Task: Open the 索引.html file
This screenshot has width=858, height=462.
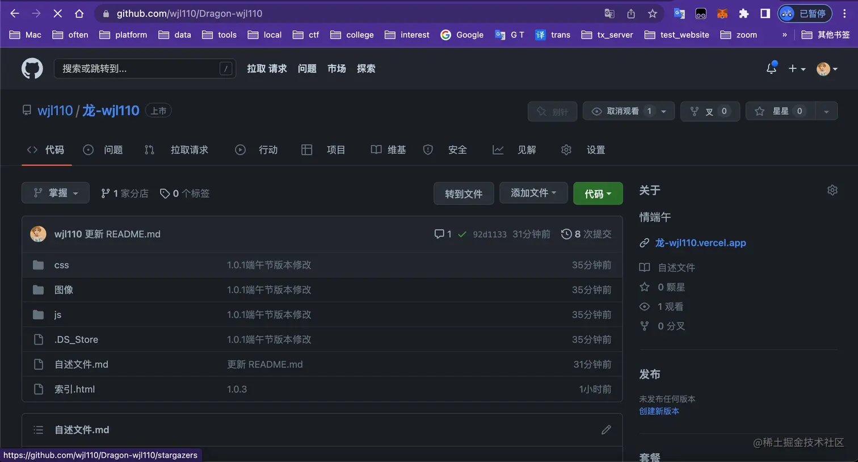Action: coord(74,389)
